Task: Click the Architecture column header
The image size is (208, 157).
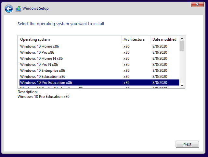Action: pos(136,39)
